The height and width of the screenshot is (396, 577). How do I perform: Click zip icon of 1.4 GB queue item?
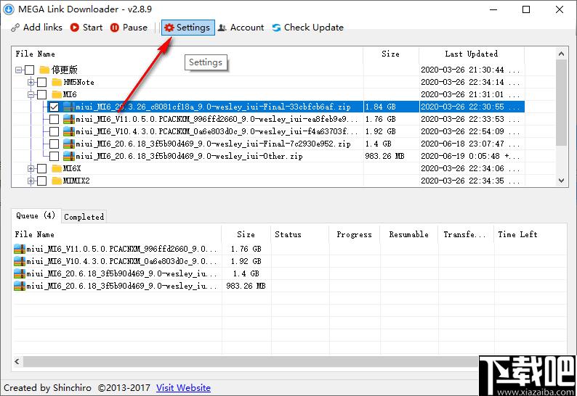coord(20,273)
